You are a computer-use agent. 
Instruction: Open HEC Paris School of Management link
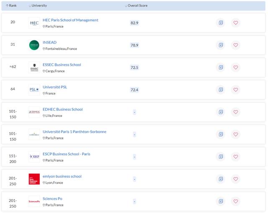pos(70,20)
